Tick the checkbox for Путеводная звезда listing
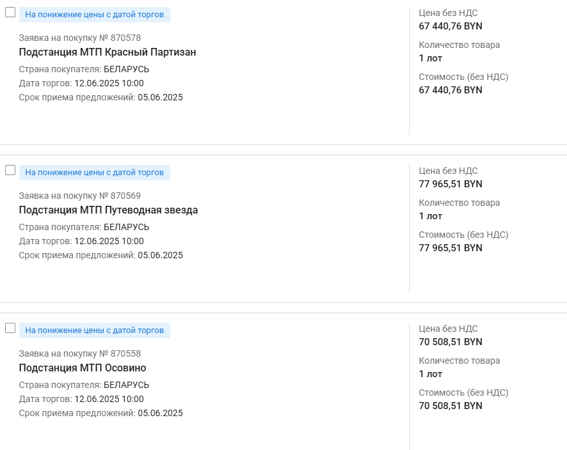The image size is (567, 450). [10, 170]
